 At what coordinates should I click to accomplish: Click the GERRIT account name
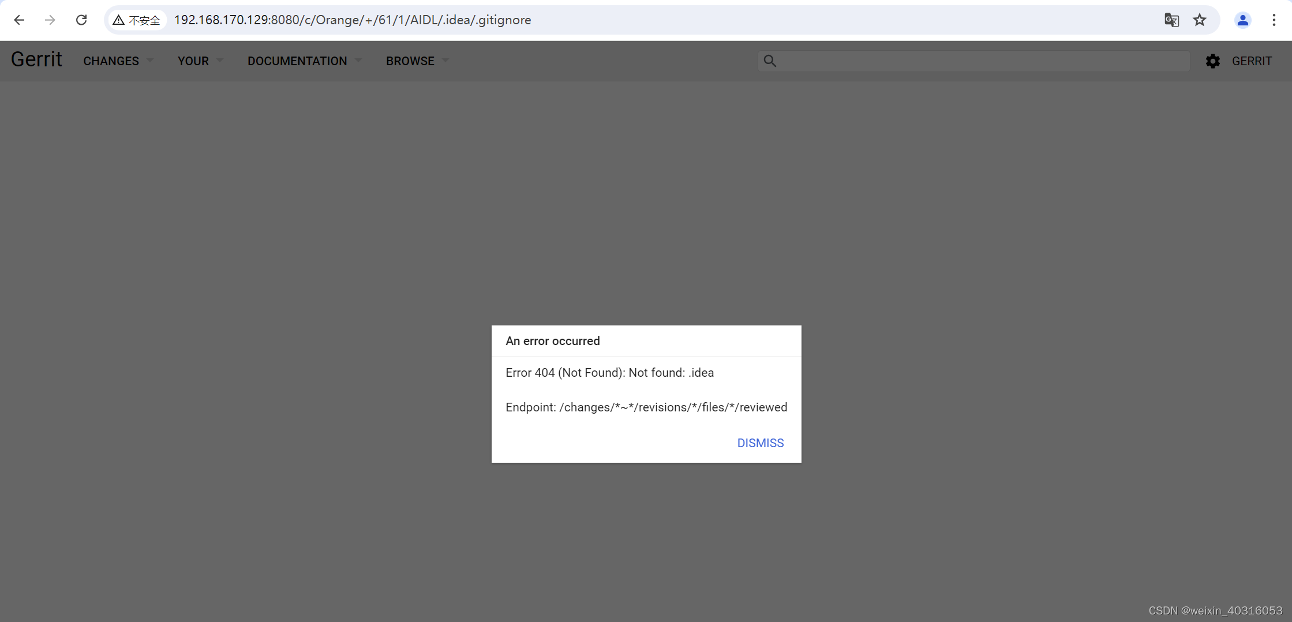click(1252, 61)
